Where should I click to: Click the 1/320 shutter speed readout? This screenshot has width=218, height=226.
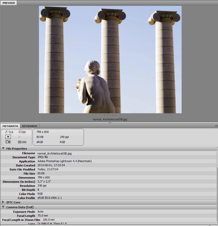click(x=22, y=132)
